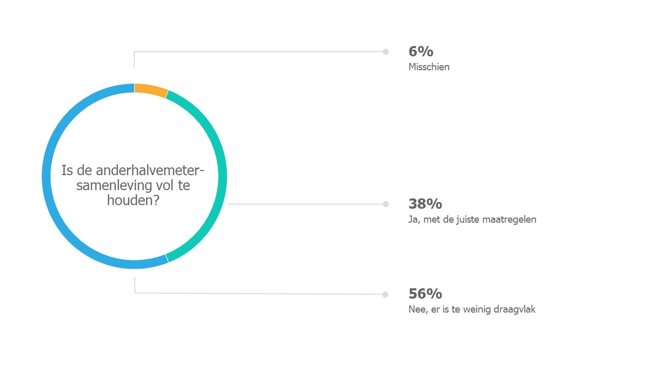
Task: Select 'Nee, er is te weinig draagvlak' label
Action: tap(472, 310)
